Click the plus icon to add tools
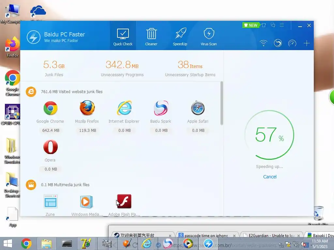 (307, 43)
